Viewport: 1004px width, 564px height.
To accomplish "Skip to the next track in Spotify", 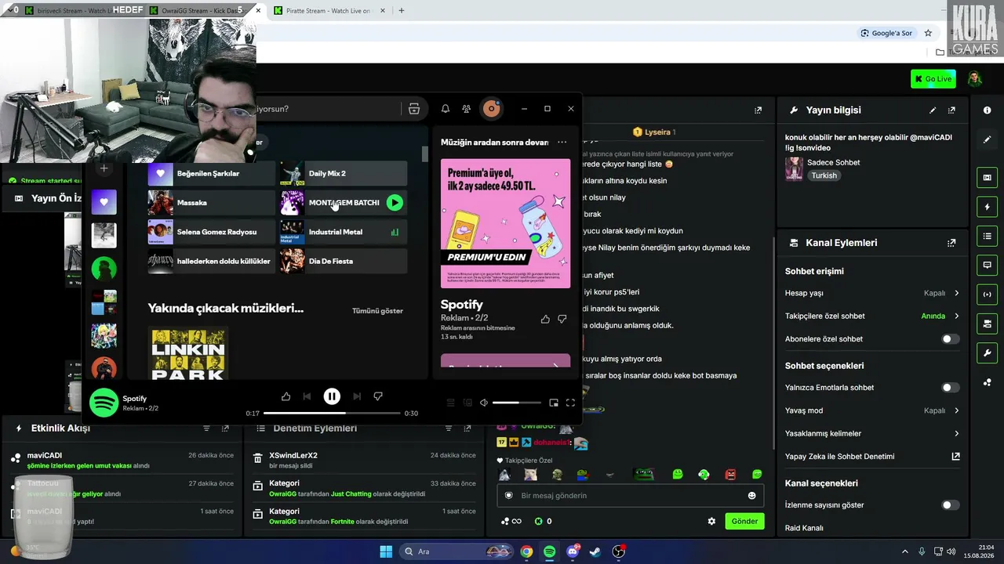I will [x=357, y=397].
